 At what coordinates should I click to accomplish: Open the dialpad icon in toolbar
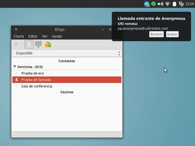pos(38,44)
